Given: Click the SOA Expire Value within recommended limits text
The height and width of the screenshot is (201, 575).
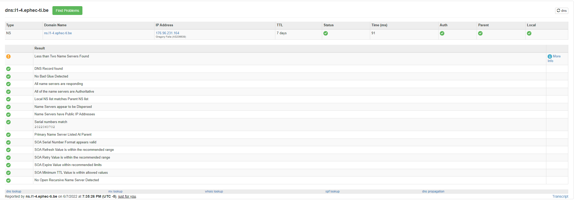Looking at the screenshot, I should pyautogui.click(x=68, y=165).
